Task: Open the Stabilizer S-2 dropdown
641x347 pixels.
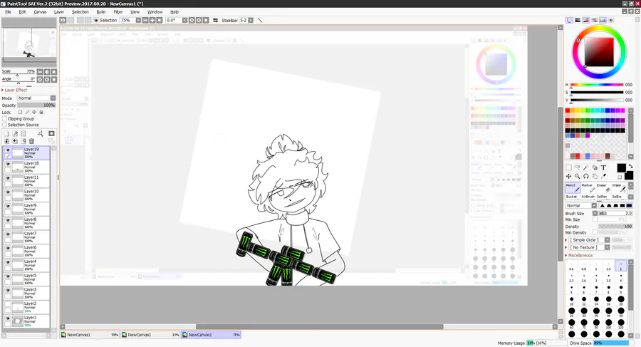Action: click(x=251, y=20)
